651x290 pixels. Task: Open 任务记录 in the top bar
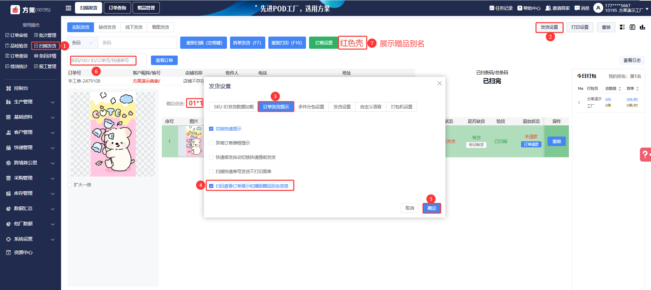click(501, 8)
